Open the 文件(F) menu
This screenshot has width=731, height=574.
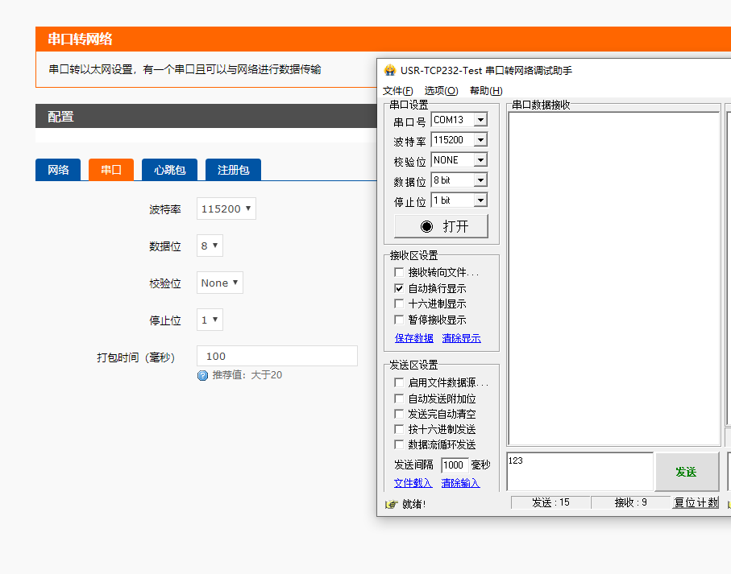tap(397, 91)
